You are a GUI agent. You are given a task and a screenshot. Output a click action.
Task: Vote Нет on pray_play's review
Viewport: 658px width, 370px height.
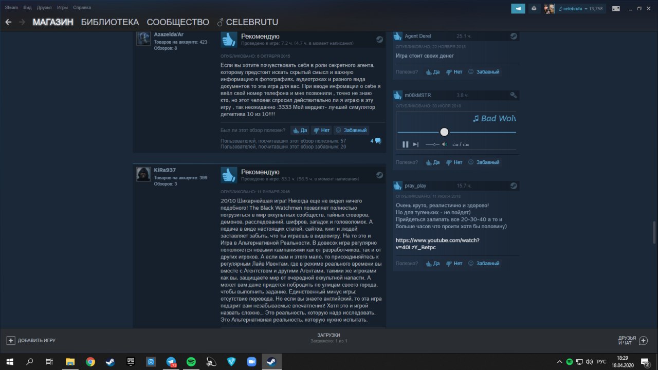tap(454, 264)
